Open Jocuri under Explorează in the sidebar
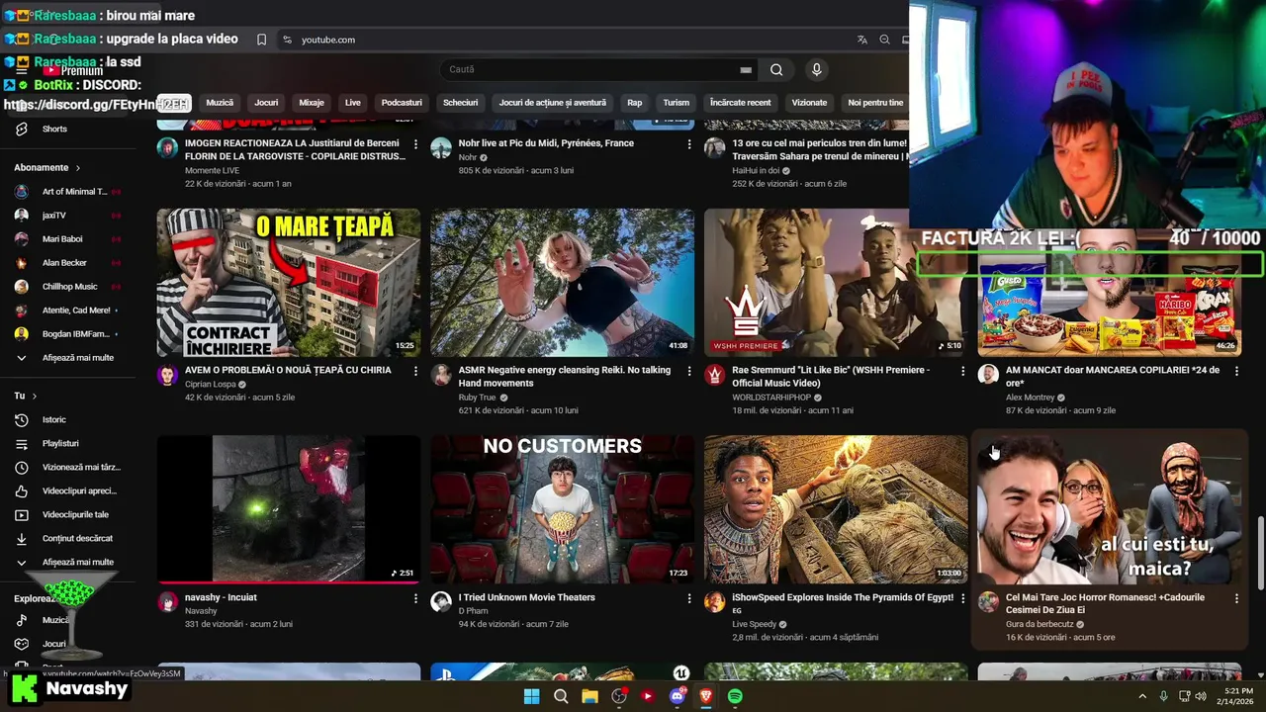This screenshot has width=1266, height=712. click(x=53, y=644)
